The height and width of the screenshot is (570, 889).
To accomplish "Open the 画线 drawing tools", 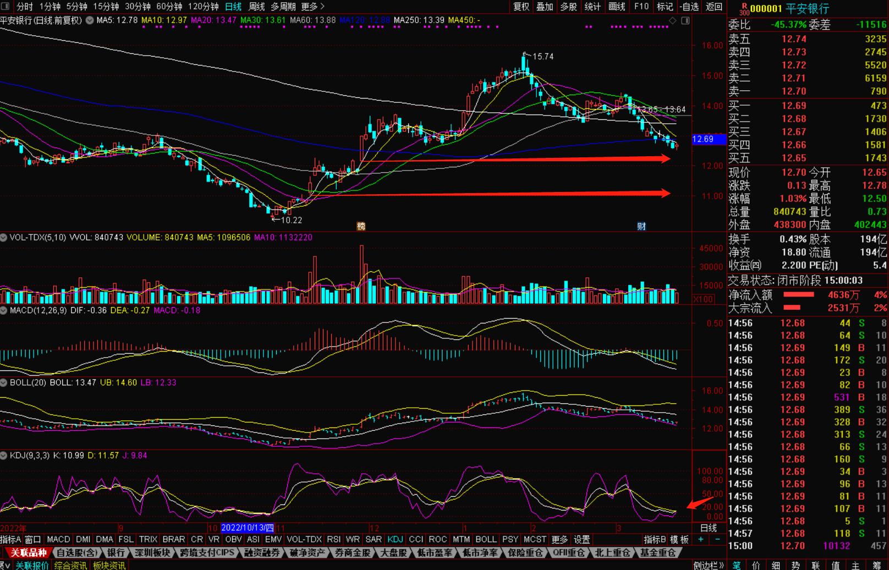I will (617, 7).
